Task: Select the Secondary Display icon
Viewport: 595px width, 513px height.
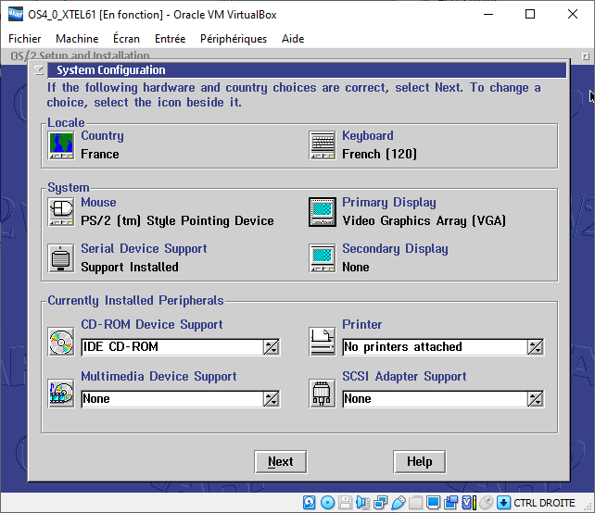Action: [322, 258]
